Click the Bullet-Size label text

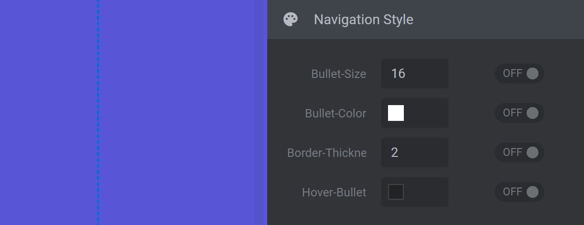click(x=339, y=74)
